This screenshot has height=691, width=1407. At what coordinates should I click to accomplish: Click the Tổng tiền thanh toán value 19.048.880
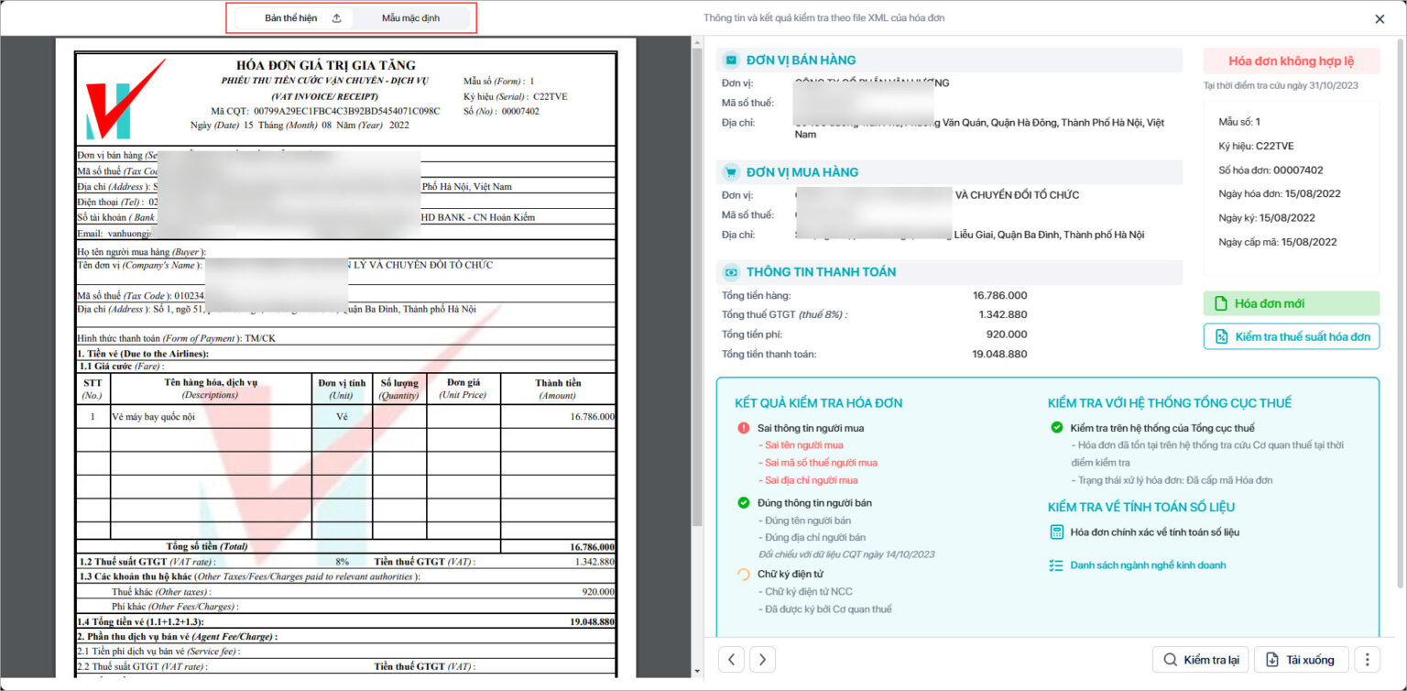pyautogui.click(x=998, y=354)
